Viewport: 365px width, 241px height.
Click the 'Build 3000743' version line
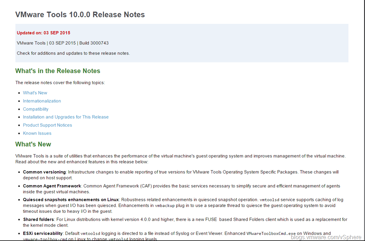63,43
